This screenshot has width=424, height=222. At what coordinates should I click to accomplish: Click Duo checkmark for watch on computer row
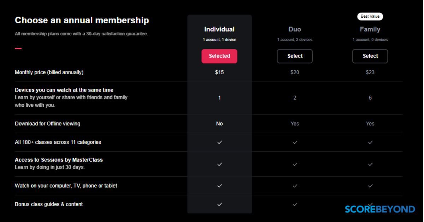tap(295, 186)
